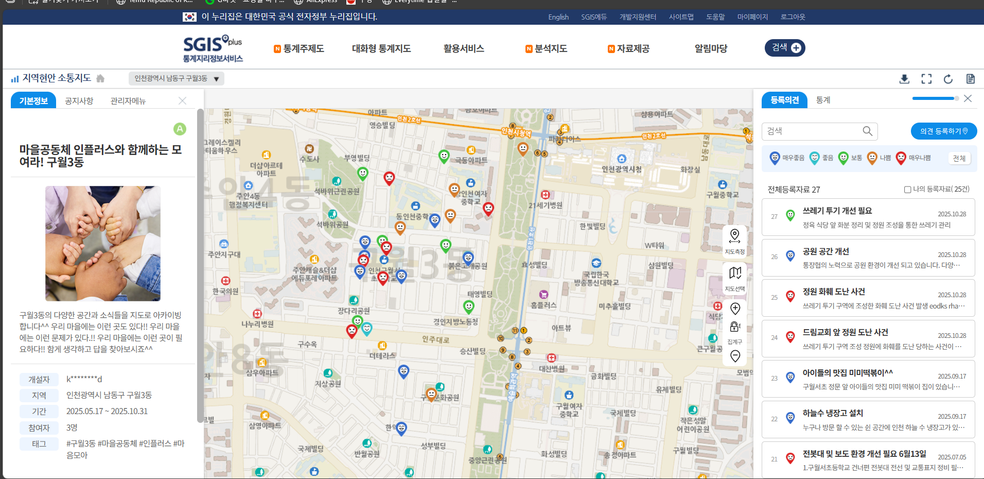Image resolution: width=984 pixels, height=479 pixels.
Task: Click the home icon beside 지역현안 소통지도
Action: point(100,78)
